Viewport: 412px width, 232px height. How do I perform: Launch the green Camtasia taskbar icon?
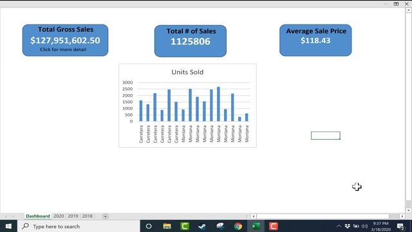coord(185,226)
